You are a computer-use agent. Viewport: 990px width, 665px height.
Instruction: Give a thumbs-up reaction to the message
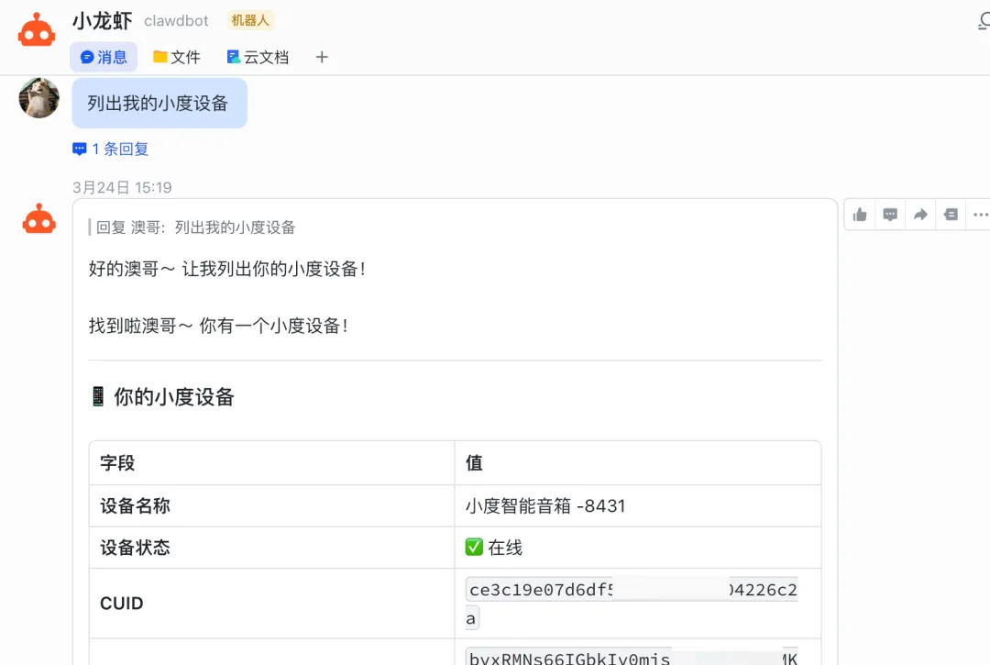click(x=859, y=215)
